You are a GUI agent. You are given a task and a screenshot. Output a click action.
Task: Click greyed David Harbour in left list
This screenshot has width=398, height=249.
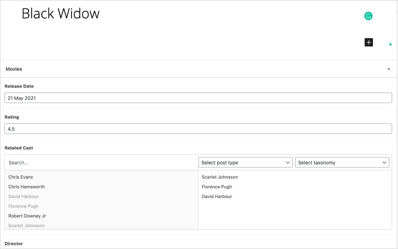pos(23,196)
